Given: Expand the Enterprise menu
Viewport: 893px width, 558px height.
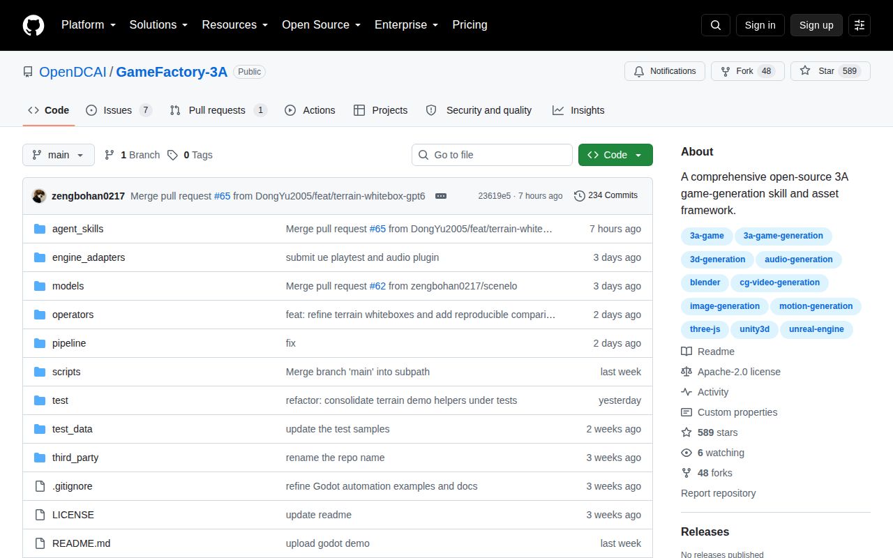Looking at the screenshot, I should click(406, 25).
